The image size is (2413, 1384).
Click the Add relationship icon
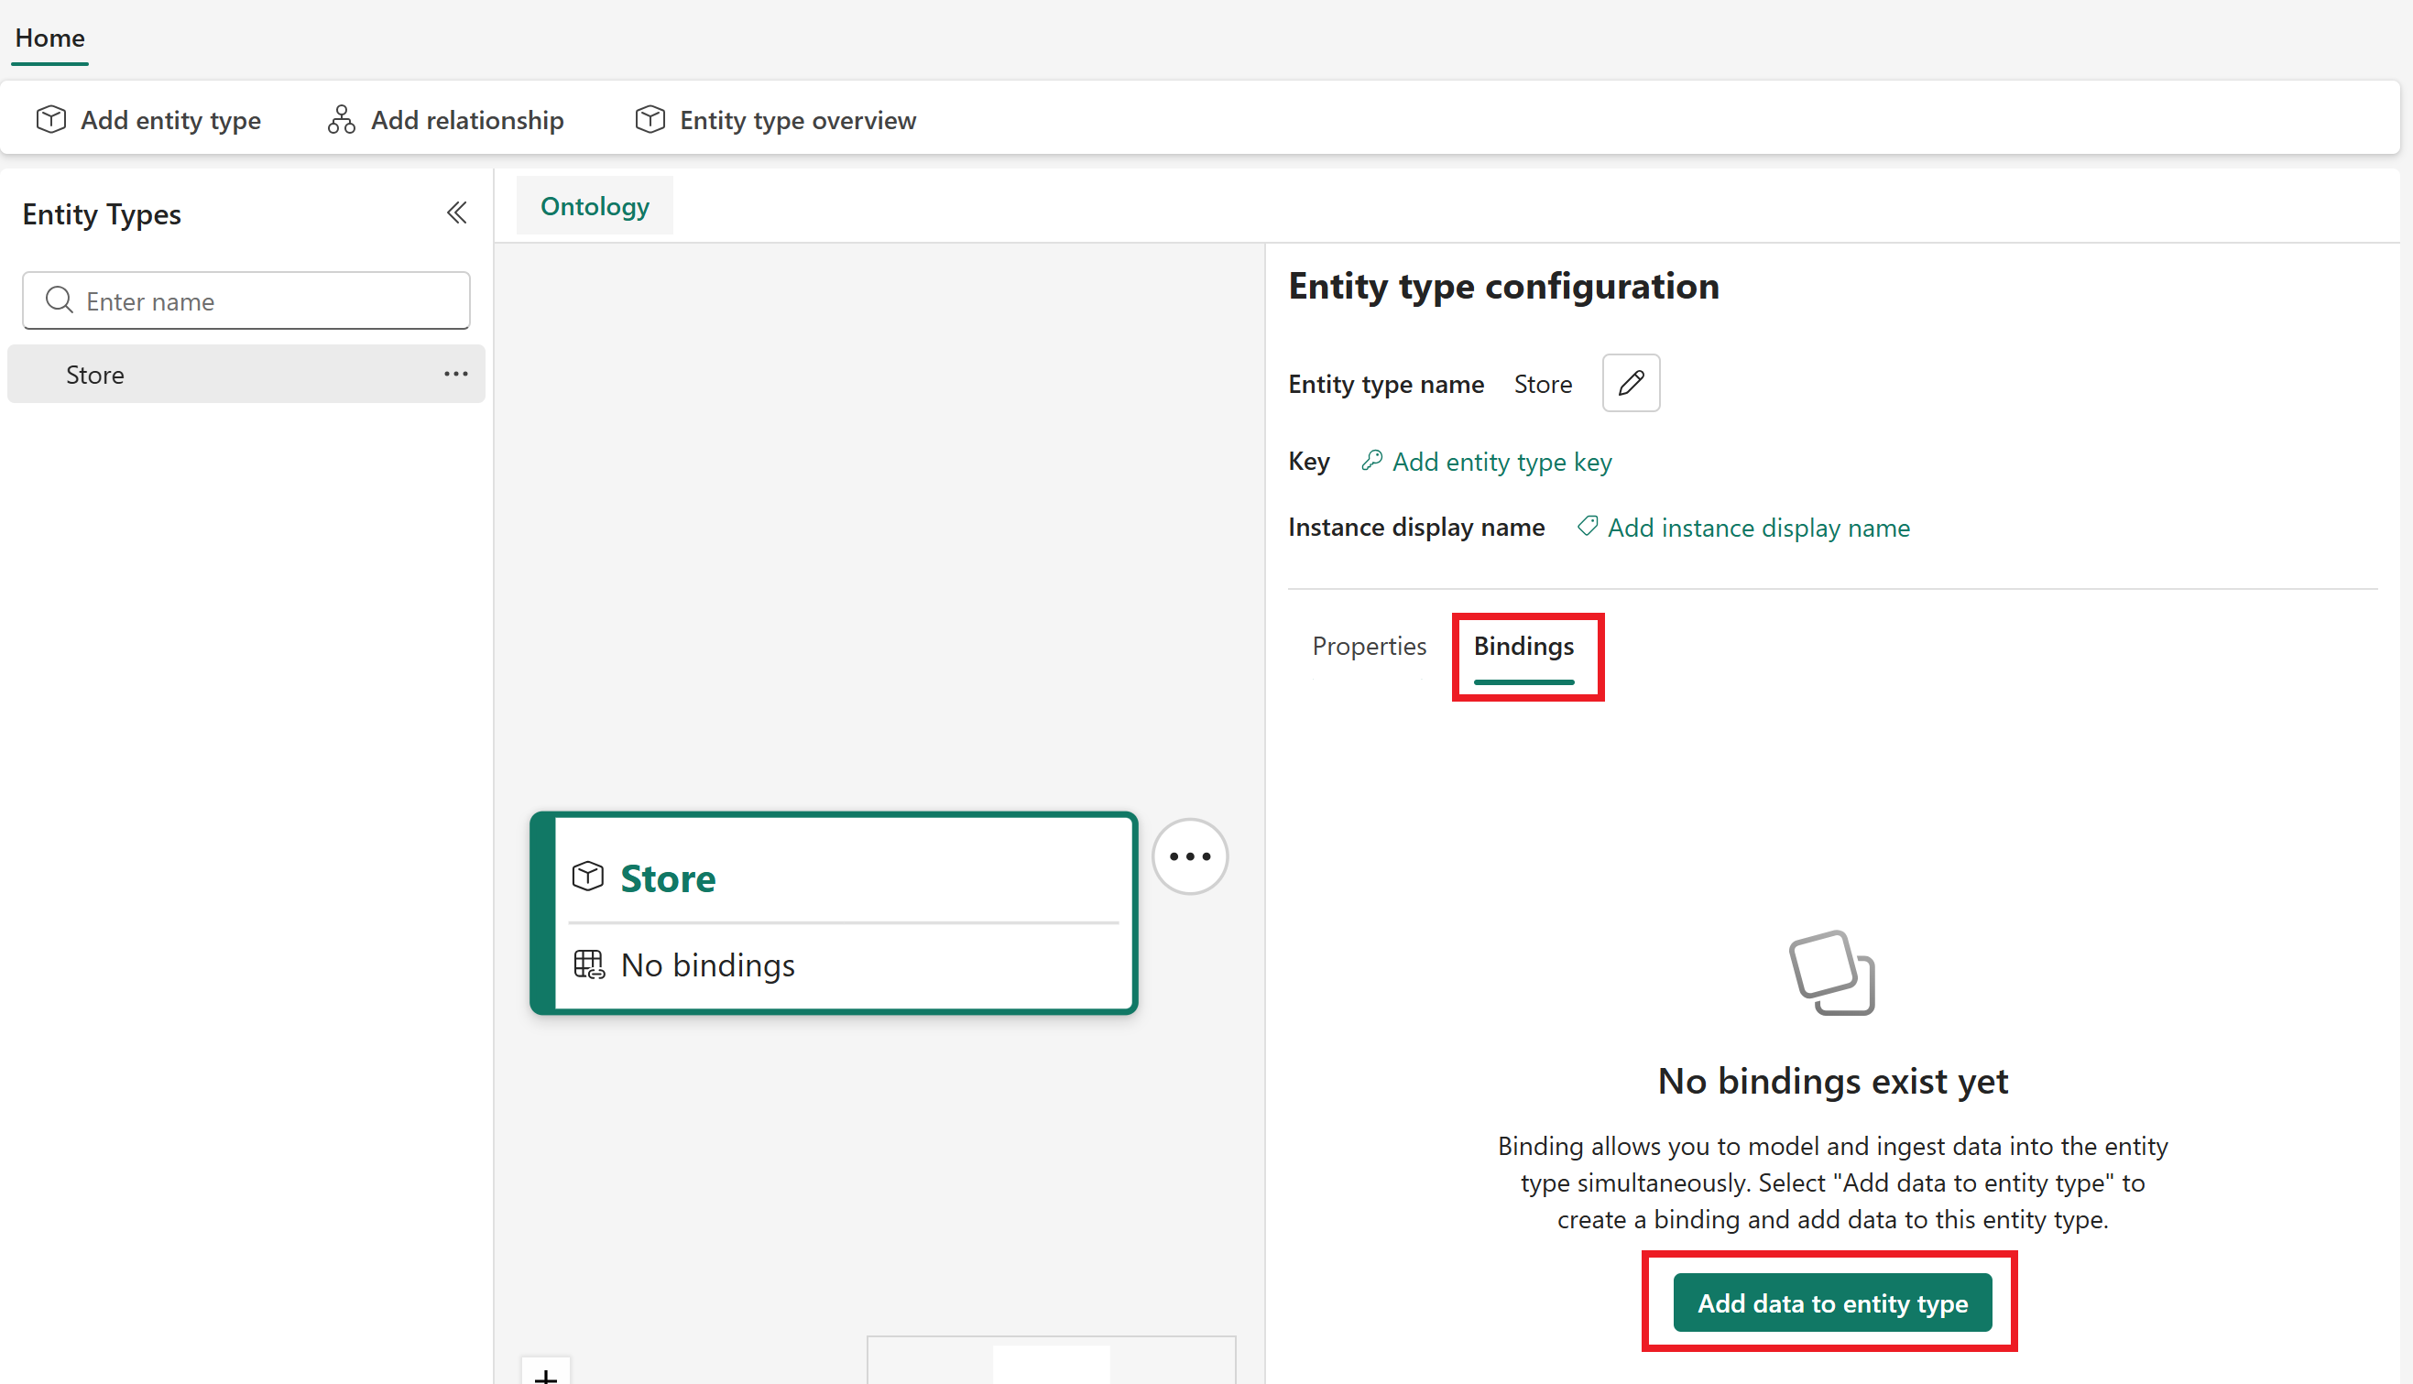[x=343, y=119]
